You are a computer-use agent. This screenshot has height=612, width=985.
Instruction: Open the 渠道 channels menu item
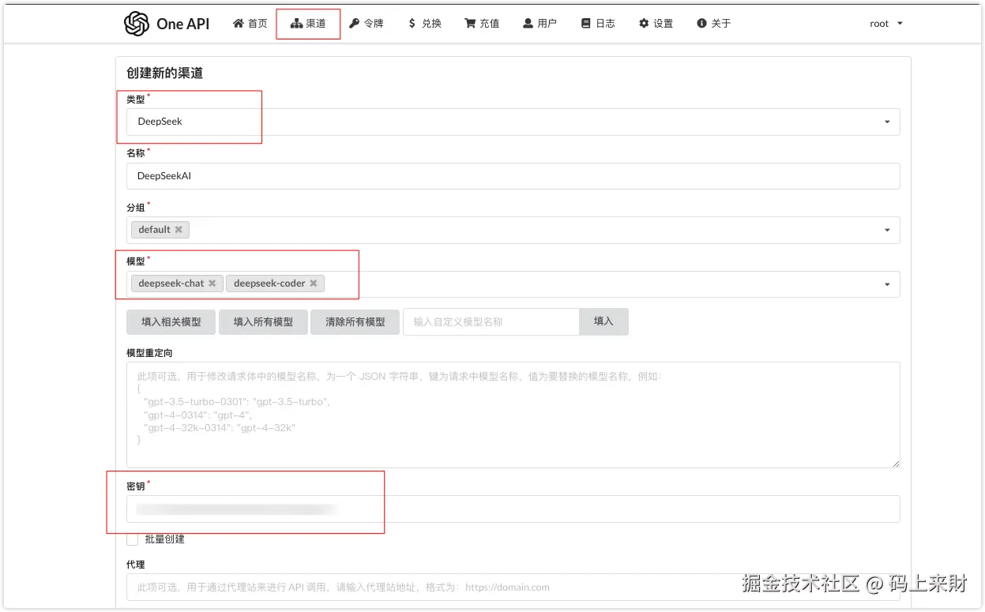pos(308,24)
